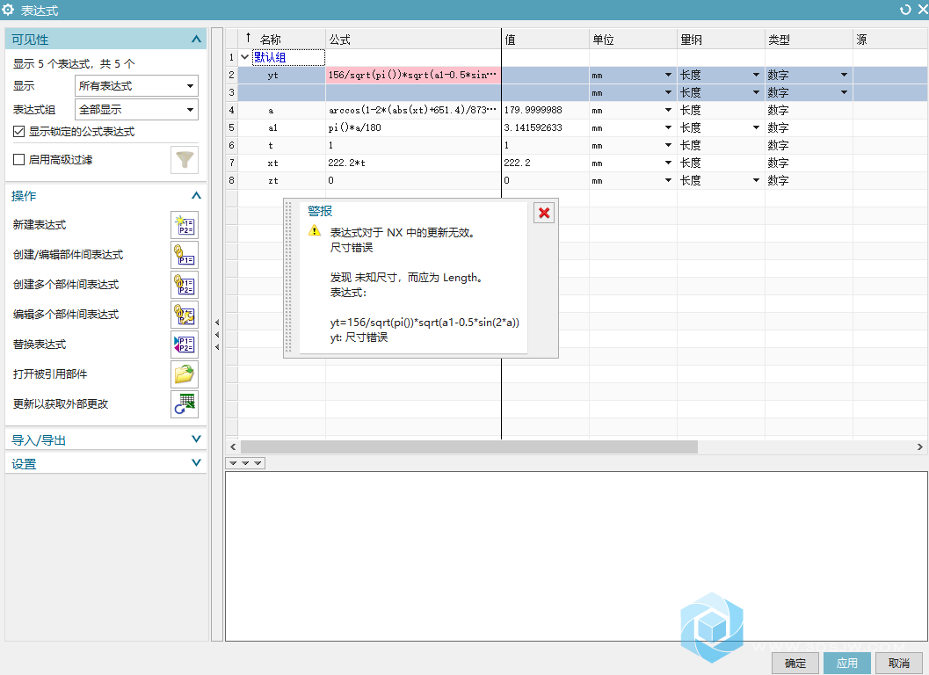Click Edit Multiple Interpart Expressions icon

[x=184, y=315]
